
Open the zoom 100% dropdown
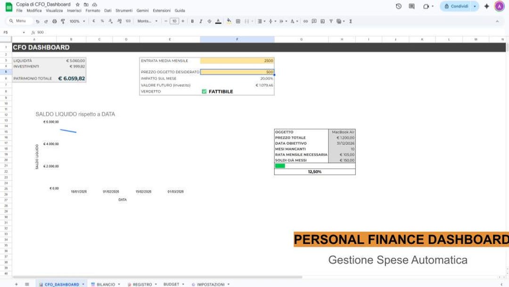(x=77, y=21)
